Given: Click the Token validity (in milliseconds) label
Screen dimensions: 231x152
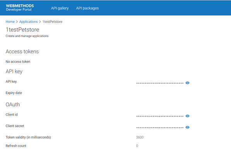Looking at the screenshot, I should pos(28,137).
